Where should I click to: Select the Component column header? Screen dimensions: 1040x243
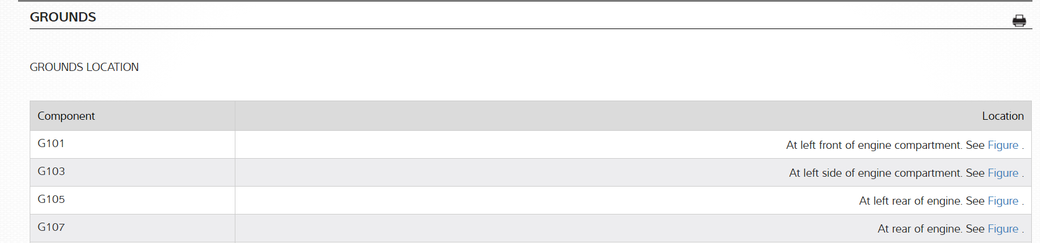point(66,116)
